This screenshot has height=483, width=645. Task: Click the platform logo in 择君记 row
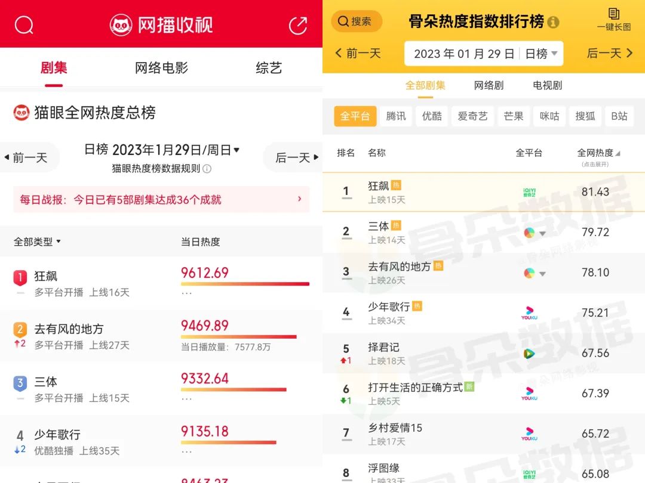529,354
